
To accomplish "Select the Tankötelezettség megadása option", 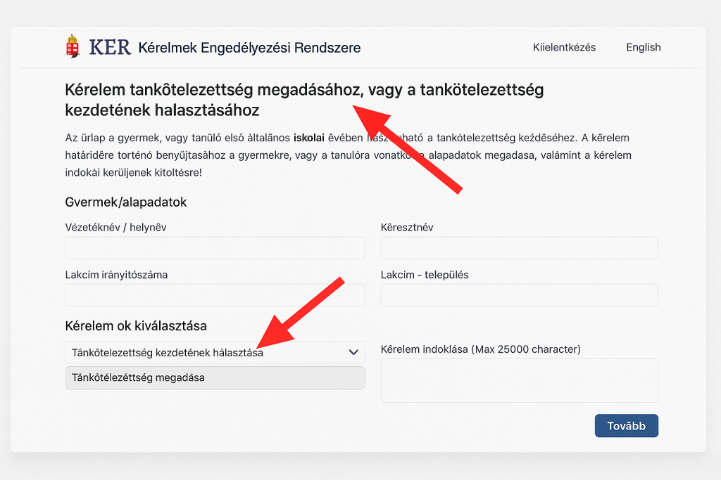I will click(x=215, y=377).
